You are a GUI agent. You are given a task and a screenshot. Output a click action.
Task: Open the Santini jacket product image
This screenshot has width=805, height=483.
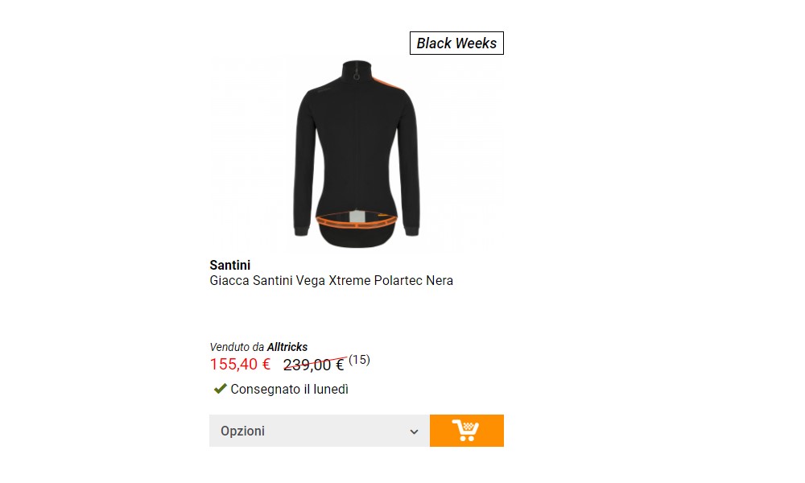point(357,154)
